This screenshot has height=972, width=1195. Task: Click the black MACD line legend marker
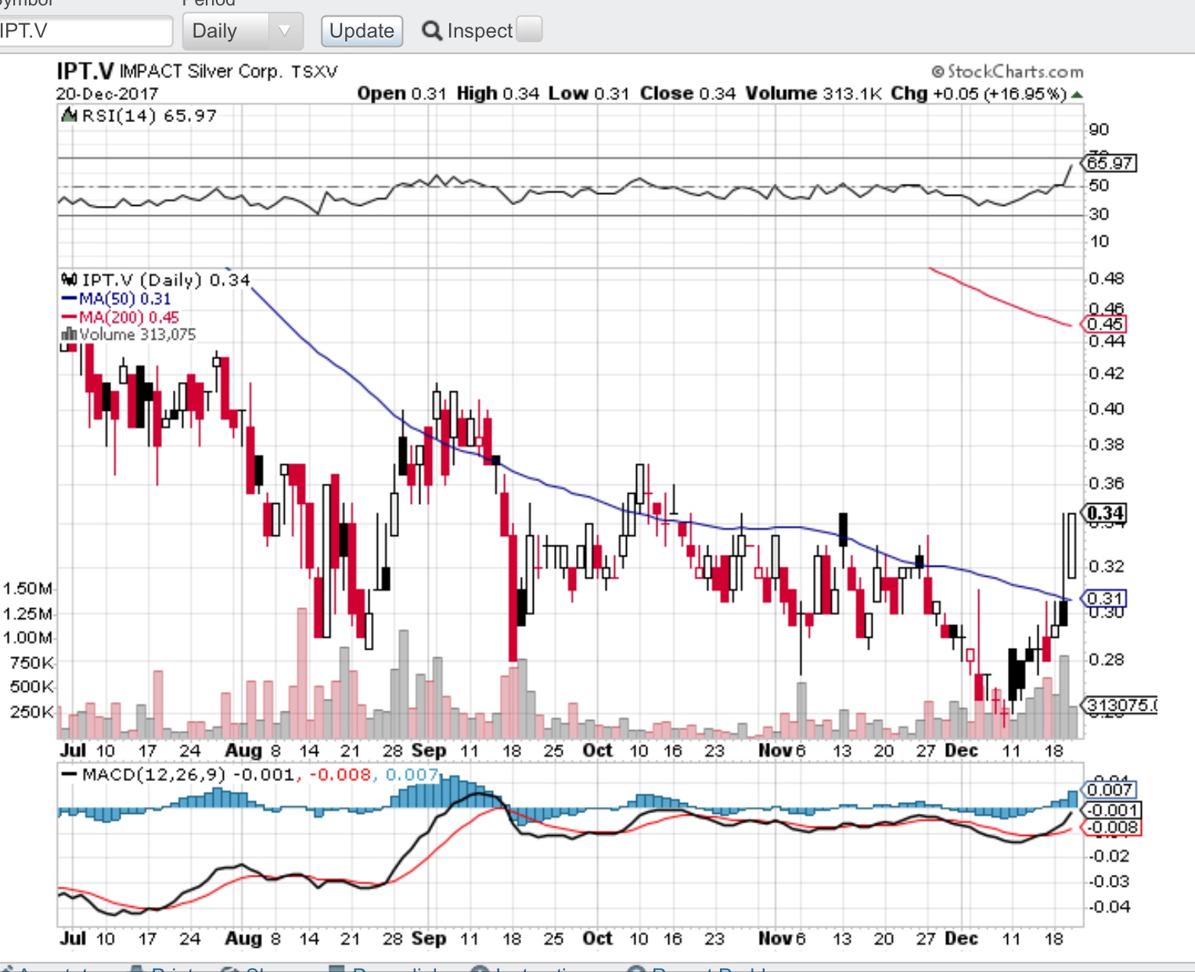(69, 775)
